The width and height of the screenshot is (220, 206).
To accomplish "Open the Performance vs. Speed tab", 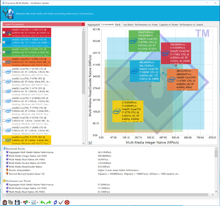I will [x=191, y=25].
